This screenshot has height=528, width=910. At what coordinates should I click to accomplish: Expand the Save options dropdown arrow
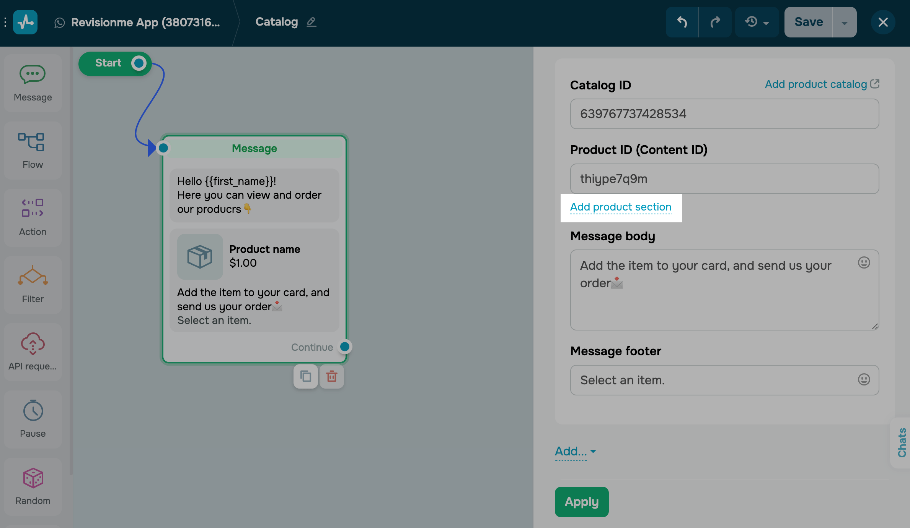coord(845,23)
